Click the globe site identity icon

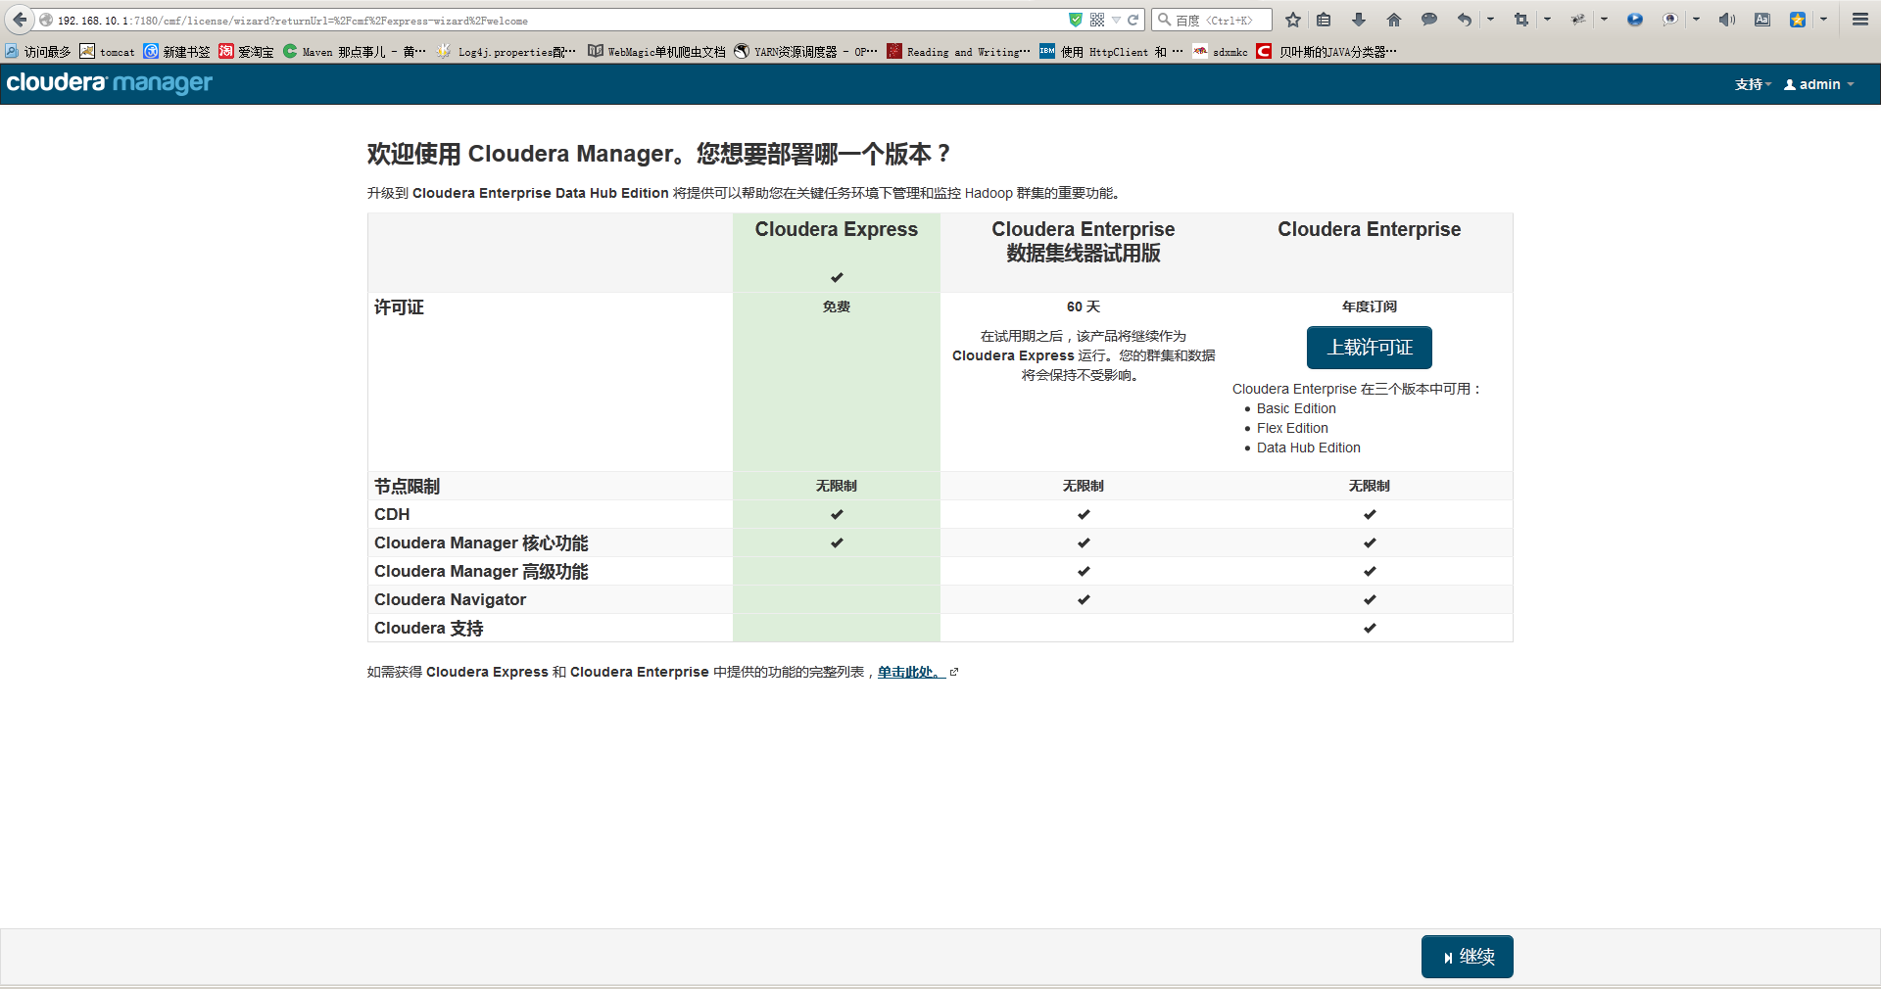[46, 20]
